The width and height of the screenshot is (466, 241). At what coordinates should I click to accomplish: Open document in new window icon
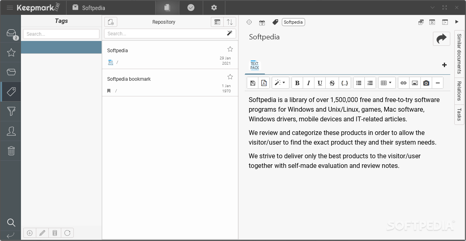[421, 22]
